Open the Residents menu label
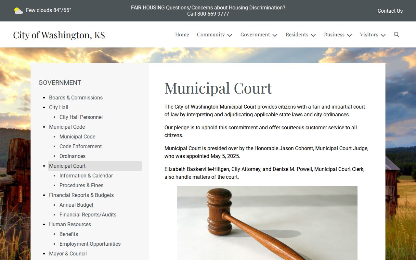The width and height of the screenshot is (416, 260). click(x=297, y=34)
